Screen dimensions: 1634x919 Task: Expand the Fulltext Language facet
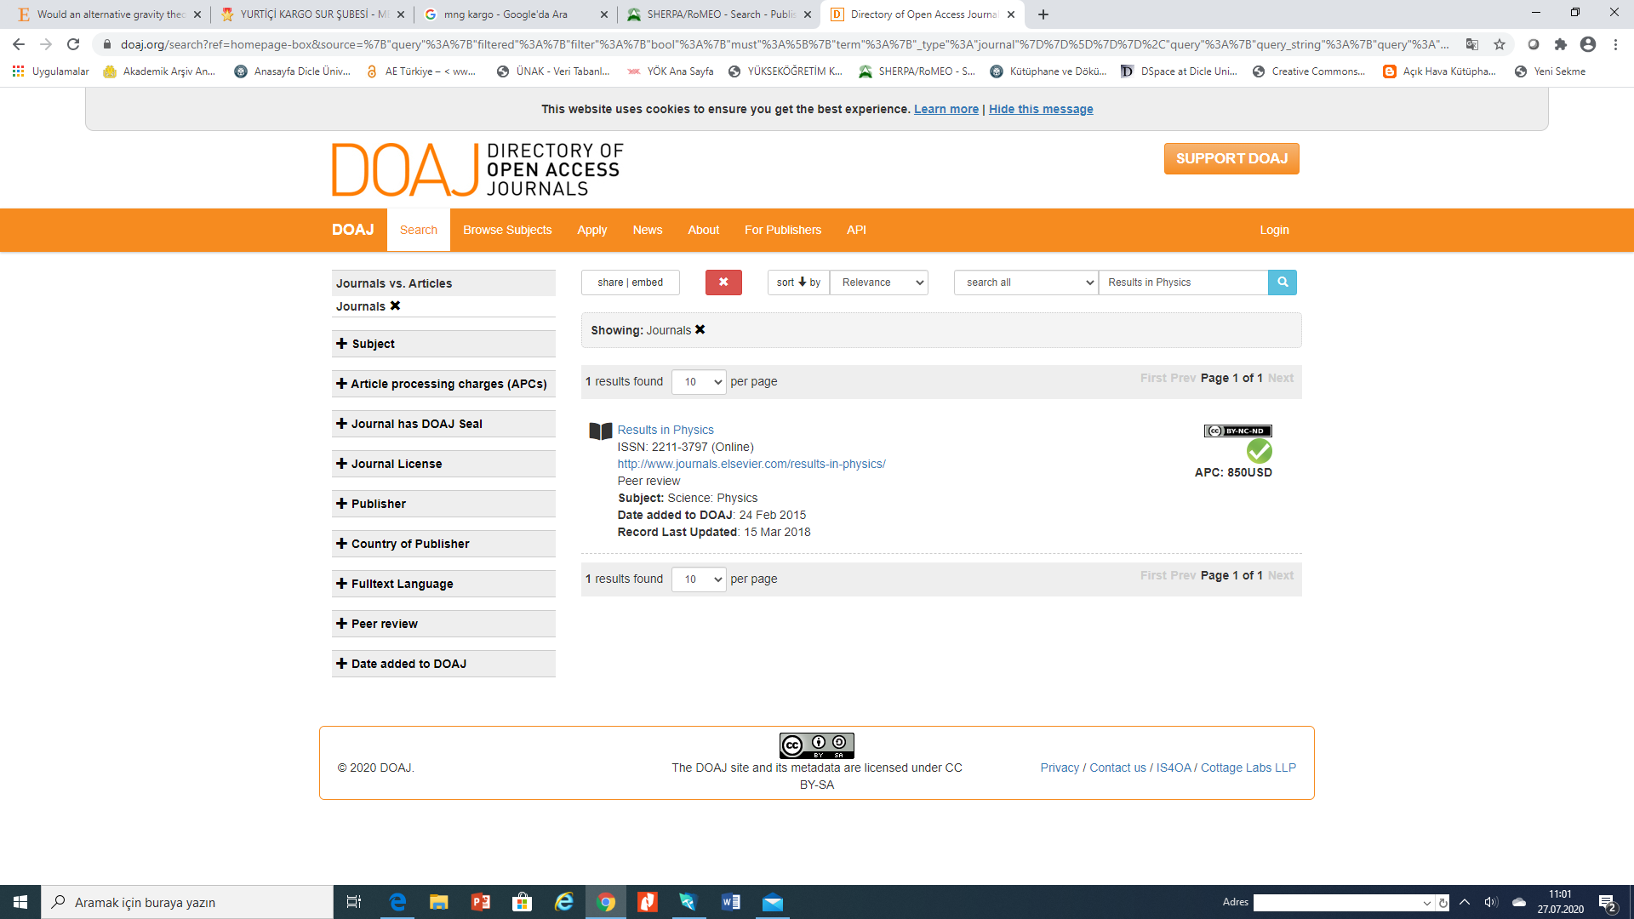point(443,584)
